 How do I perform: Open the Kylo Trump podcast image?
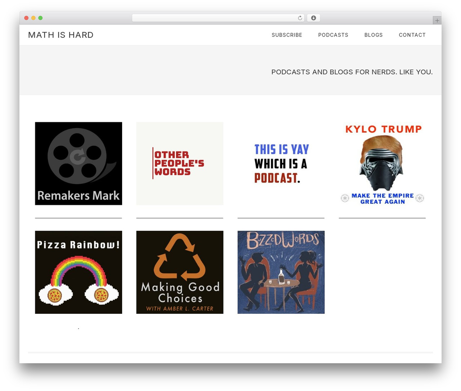(382, 163)
